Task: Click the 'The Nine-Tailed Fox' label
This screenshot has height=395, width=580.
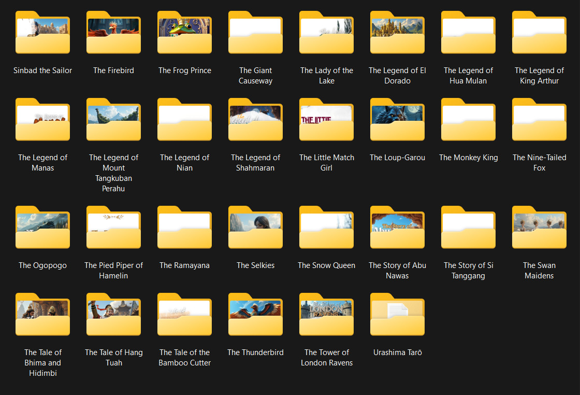Action: pyautogui.click(x=539, y=163)
